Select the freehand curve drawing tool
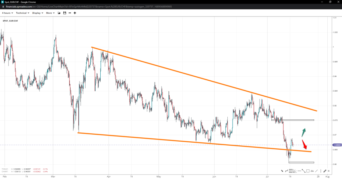This screenshot has width=342, height=180. pyautogui.click(x=286, y=171)
